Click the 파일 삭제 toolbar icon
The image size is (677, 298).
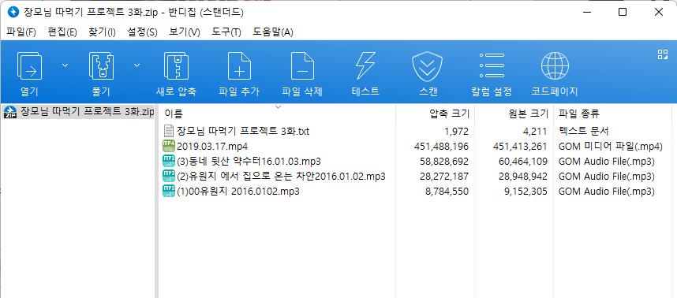(x=302, y=66)
